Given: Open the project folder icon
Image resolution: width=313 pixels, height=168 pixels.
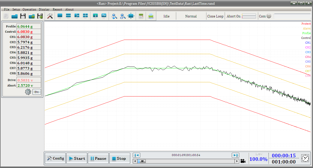Looking at the screenshot, I should [x=14, y=16].
